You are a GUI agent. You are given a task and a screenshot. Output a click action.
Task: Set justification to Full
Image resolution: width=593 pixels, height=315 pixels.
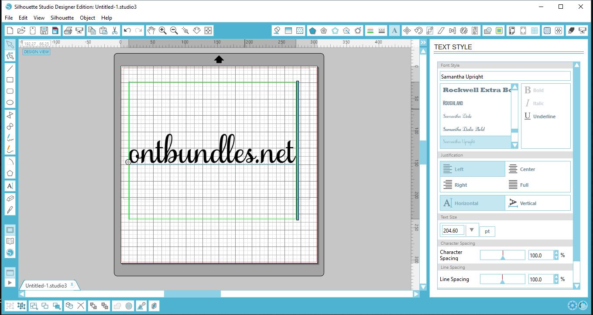pyautogui.click(x=538, y=185)
